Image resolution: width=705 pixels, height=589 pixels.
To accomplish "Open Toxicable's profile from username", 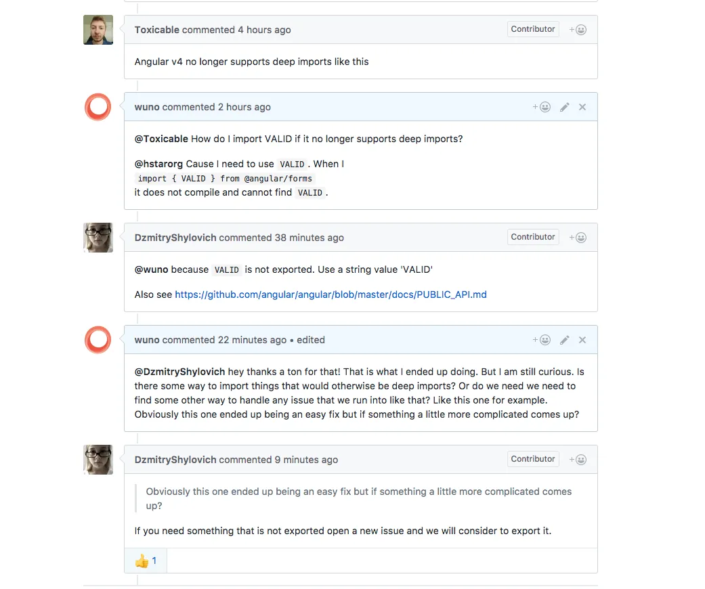I will 156,30.
